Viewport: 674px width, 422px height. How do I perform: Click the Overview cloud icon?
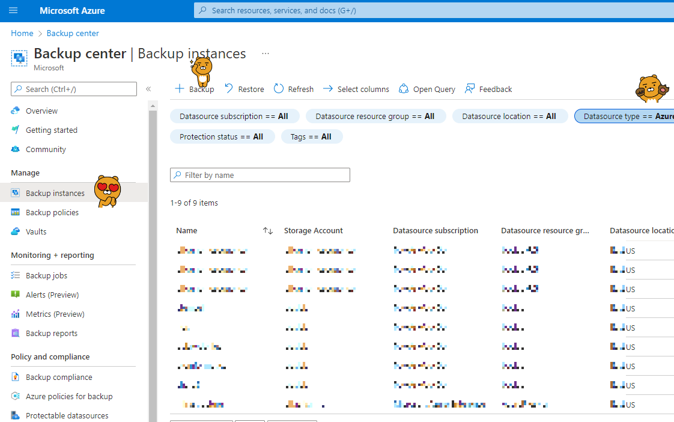click(16, 111)
